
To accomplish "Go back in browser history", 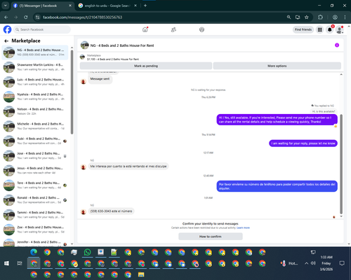I will pos(6,17).
